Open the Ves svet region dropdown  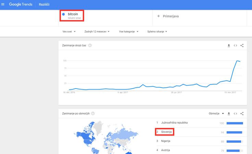[x=69, y=31]
